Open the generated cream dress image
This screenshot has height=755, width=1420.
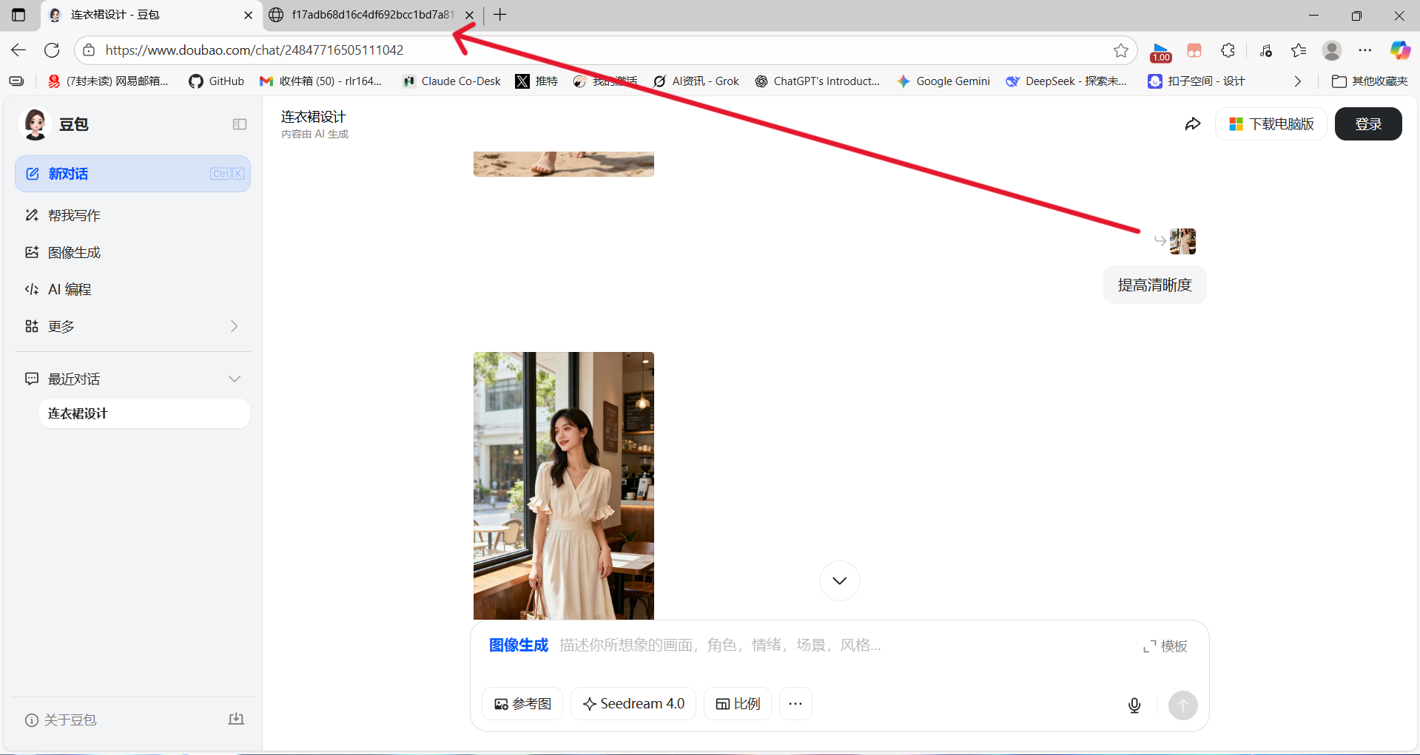pyautogui.click(x=563, y=485)
